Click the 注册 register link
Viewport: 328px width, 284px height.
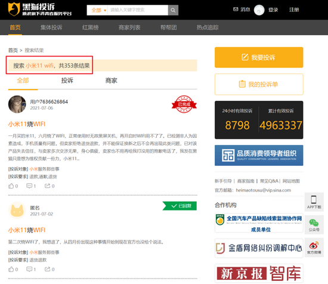[x=294, y=10]
